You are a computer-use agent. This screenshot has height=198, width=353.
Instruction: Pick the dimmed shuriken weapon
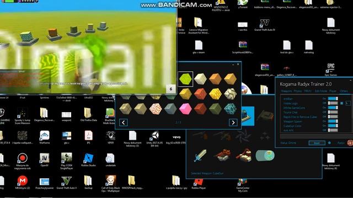(x=243, y=136)
